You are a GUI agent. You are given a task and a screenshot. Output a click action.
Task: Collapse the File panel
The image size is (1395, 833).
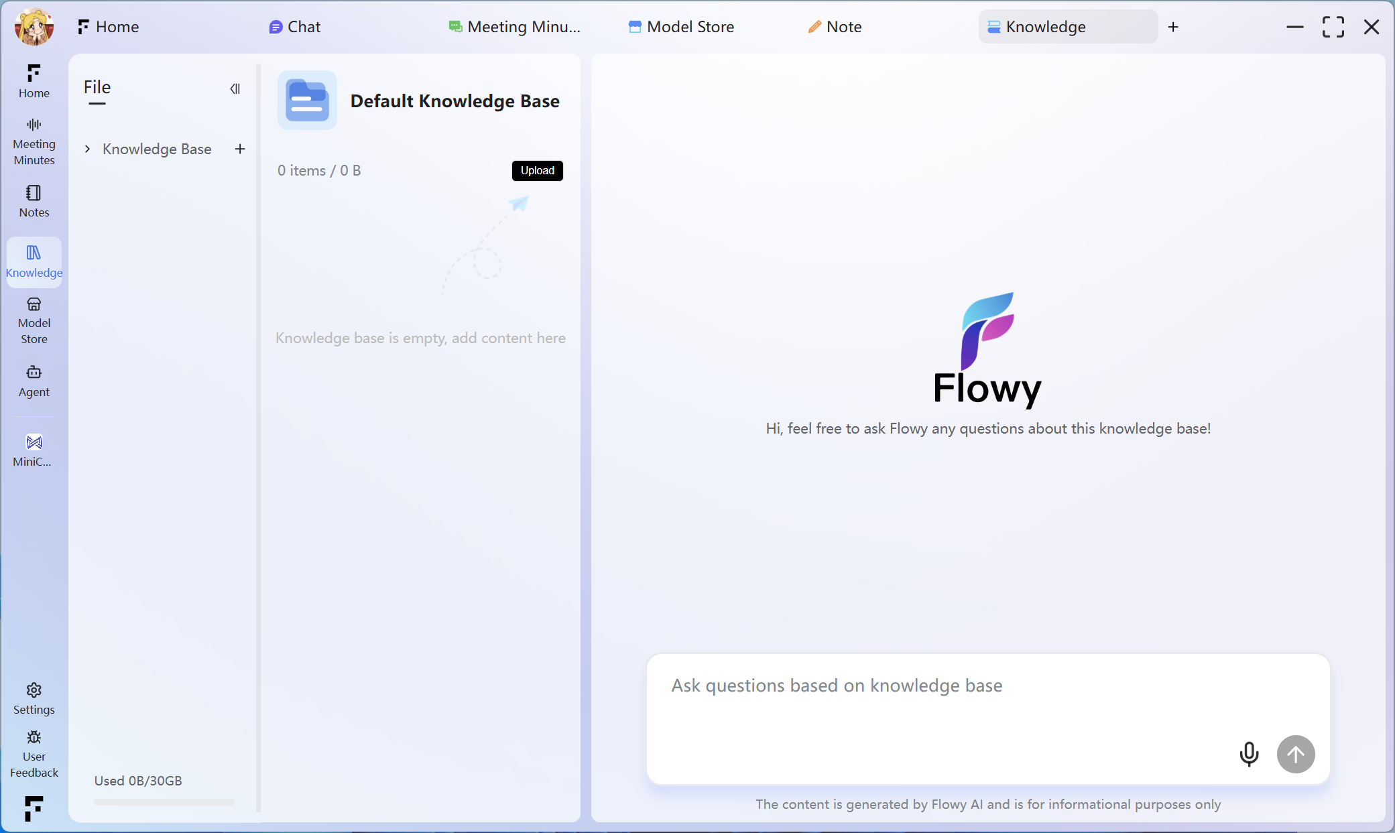pyautogui.click(x=235, y=88)
